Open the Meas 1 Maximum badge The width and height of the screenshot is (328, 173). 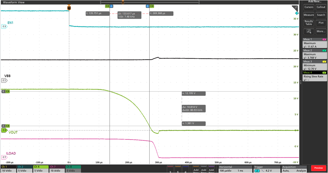315,43
